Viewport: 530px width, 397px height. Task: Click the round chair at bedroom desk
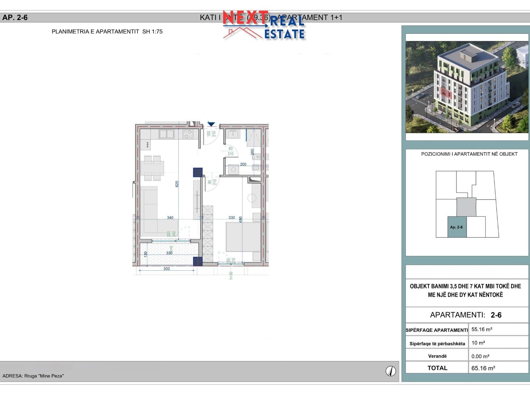point(252,198)
